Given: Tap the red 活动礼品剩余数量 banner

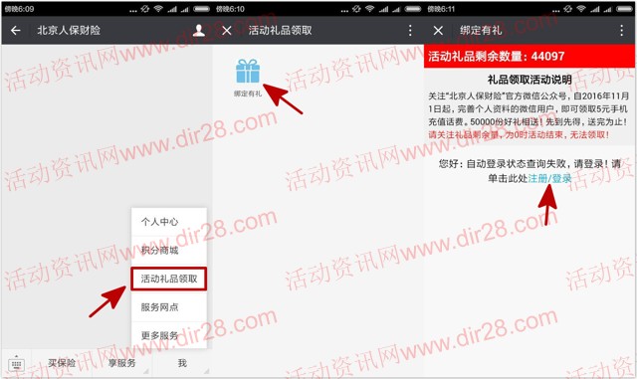Looking at the screenshot, I should [530, 56].
